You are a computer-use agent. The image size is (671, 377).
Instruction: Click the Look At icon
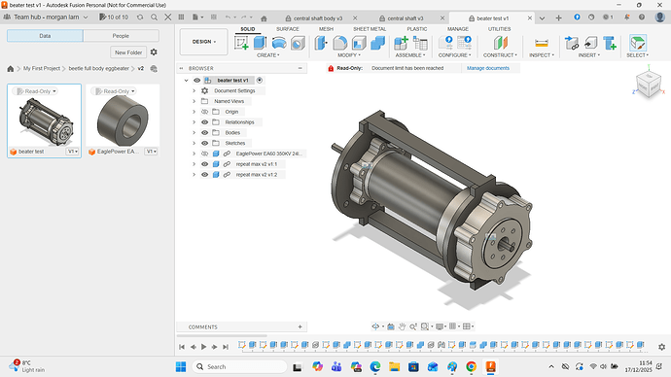391,326
